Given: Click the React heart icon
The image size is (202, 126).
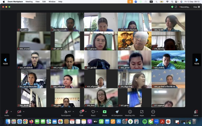Looking at the screenshot, I should (x=93, y=112).
